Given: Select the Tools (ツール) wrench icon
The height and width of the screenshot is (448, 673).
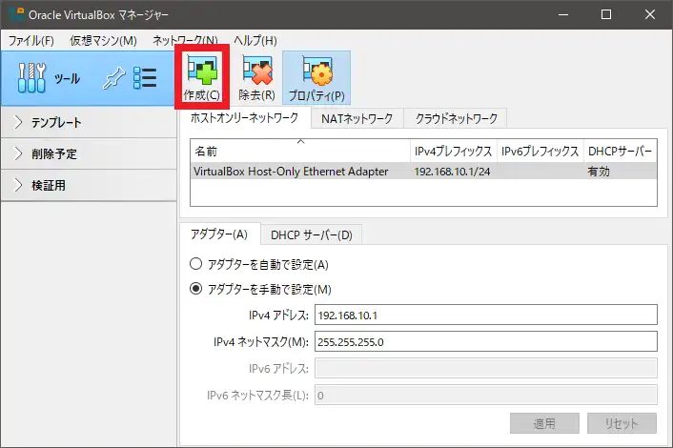Looking at the screenshot, I should pos(31,77).
